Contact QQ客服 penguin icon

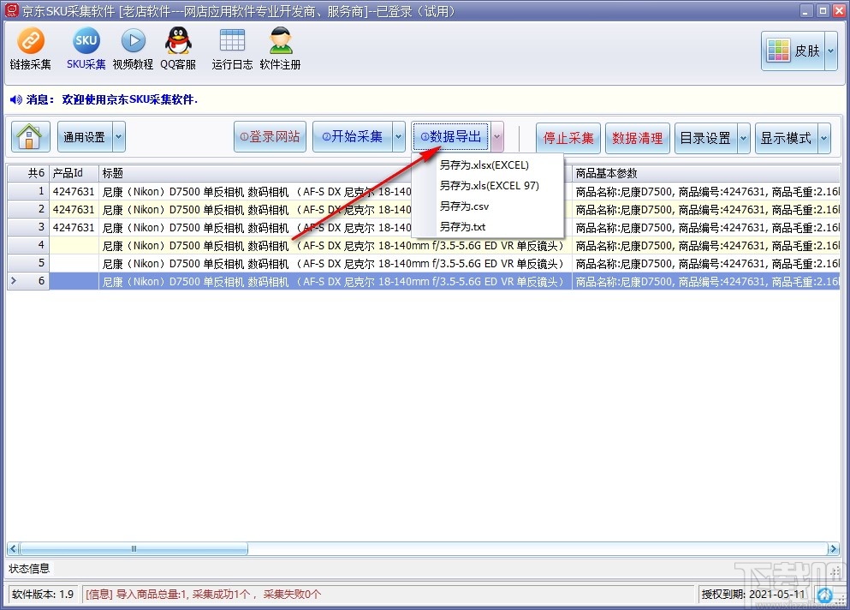(x=178, y=49)
